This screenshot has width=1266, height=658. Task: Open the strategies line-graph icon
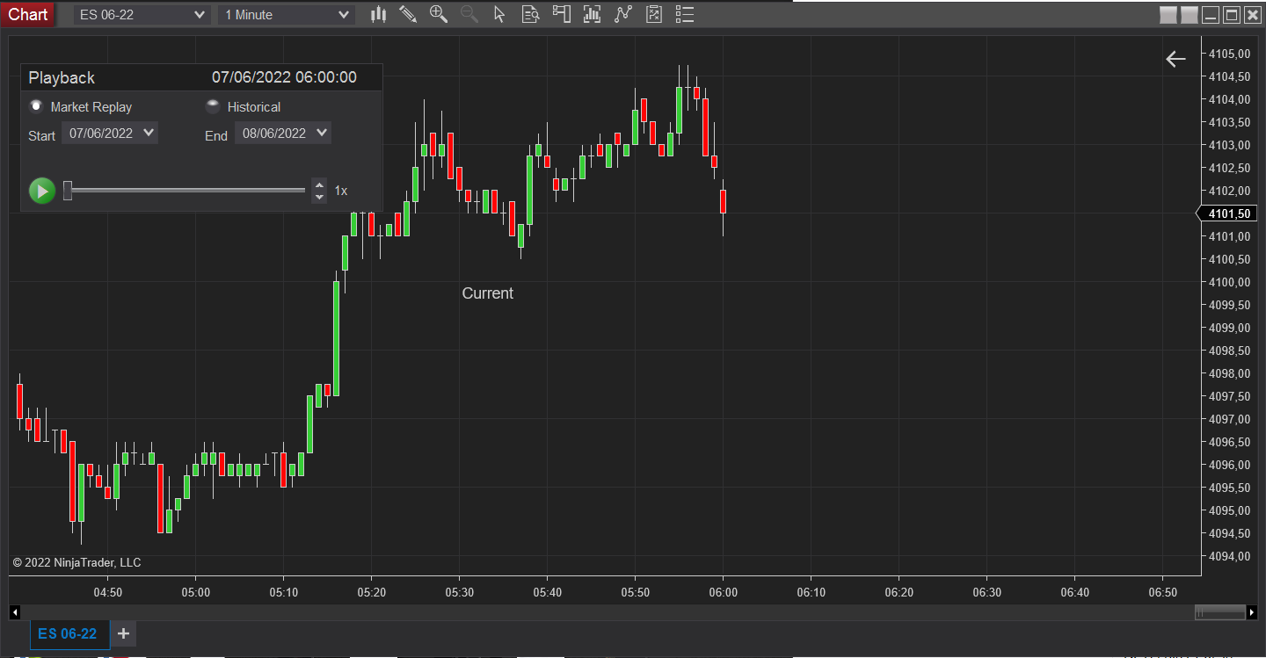click(x=623, y=14)
